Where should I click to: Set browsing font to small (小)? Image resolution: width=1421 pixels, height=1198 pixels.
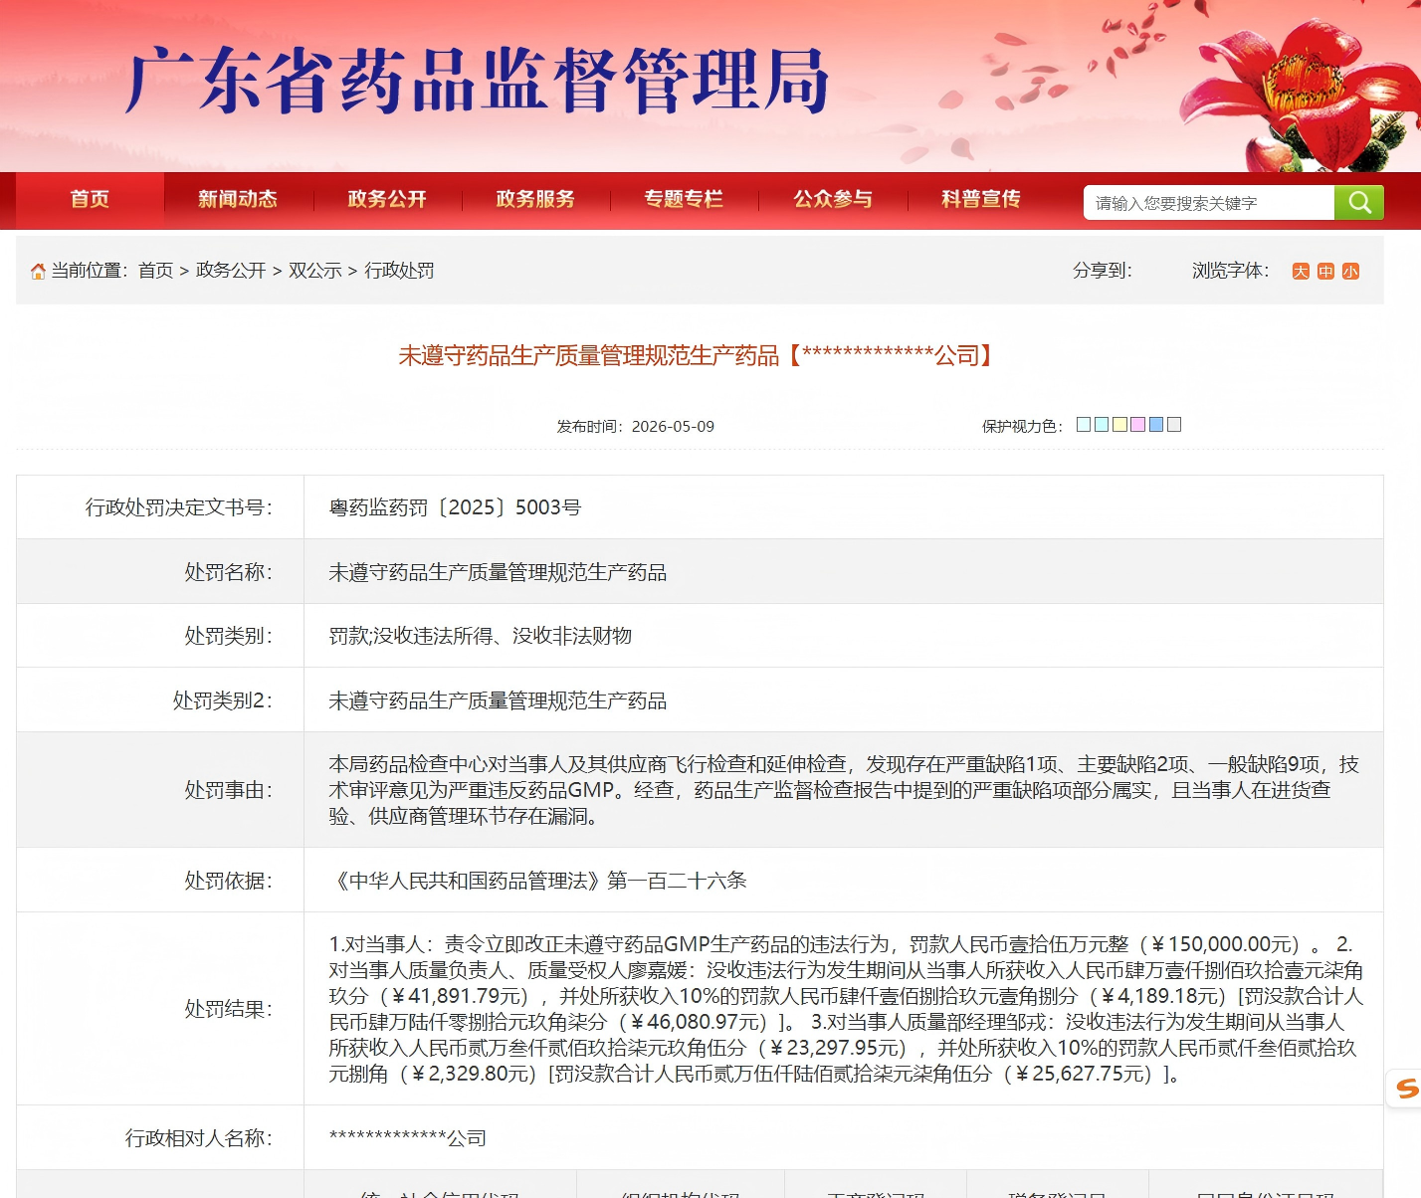[1350, 272]
